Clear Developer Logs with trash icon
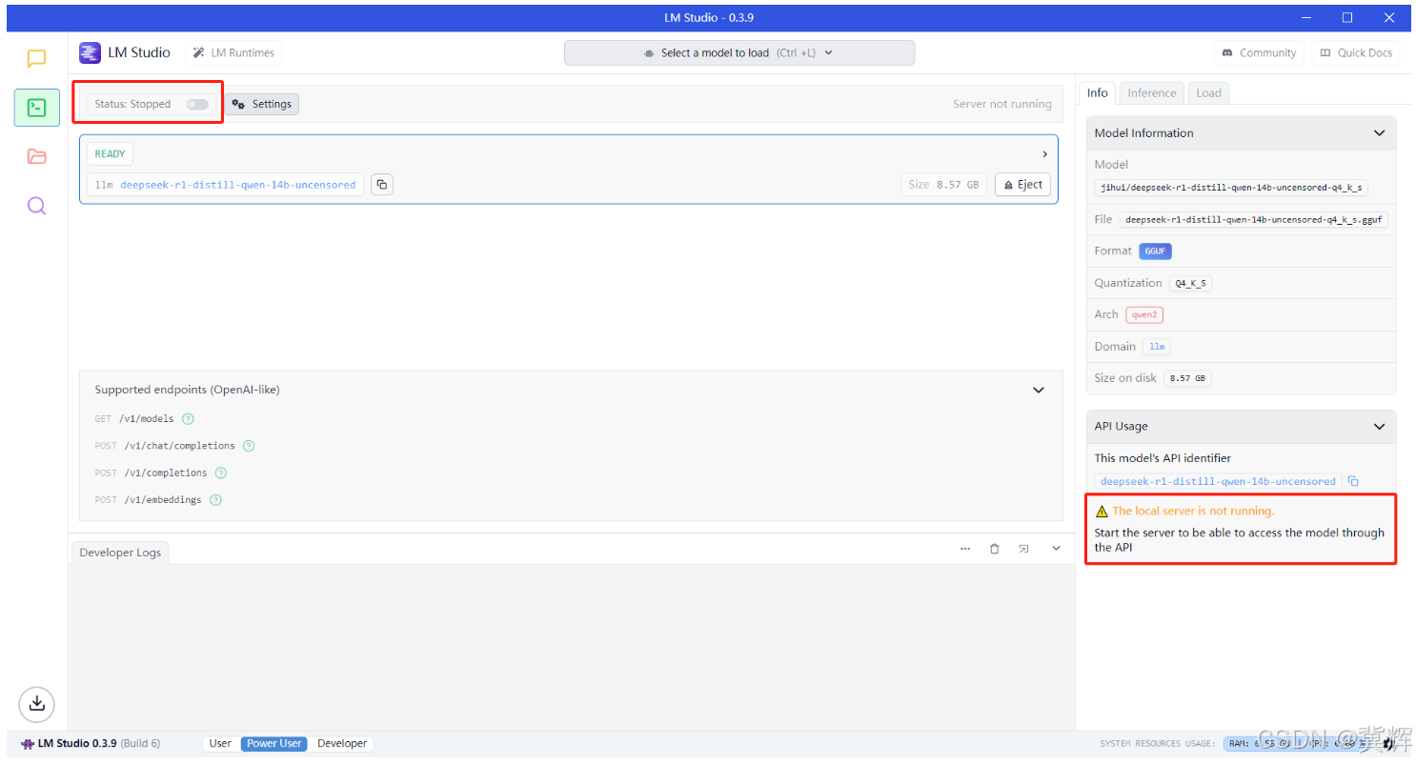Viewport: 1416px width, 764px height. (x=995, y=549)
